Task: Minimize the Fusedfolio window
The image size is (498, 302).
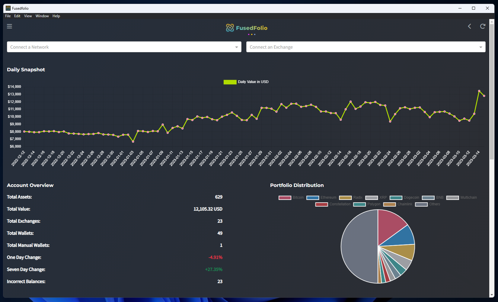Action: click(x=460, y=8)
